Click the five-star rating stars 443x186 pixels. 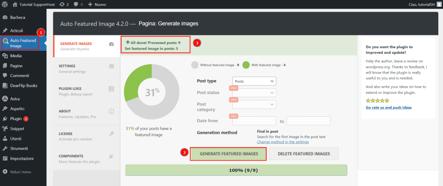(377, 101)
